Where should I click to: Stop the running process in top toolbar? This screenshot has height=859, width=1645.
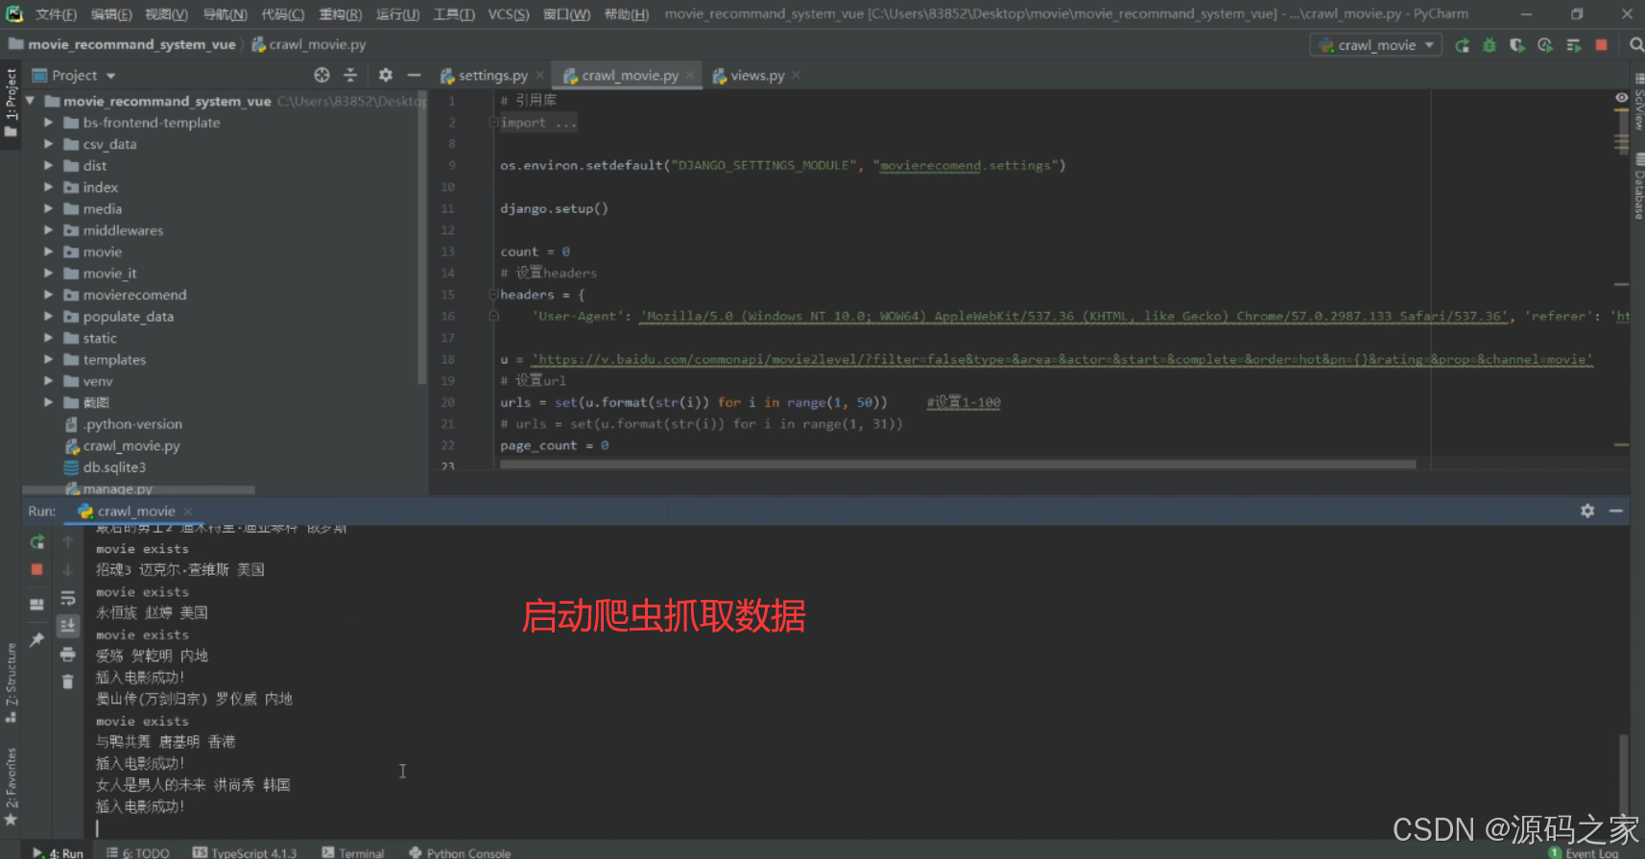pyautogui.click(x=1601, y=45)
